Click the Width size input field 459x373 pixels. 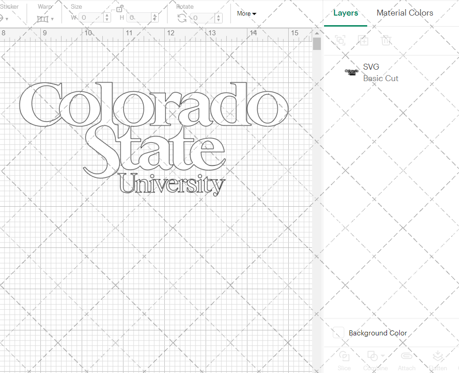(91, 17)
